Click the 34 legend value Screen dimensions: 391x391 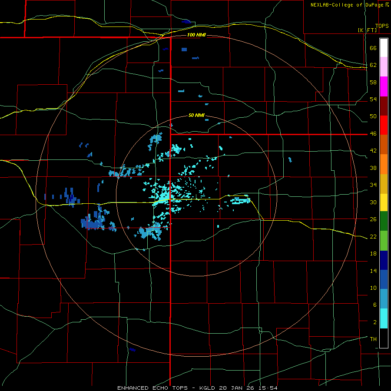(373, 185)
